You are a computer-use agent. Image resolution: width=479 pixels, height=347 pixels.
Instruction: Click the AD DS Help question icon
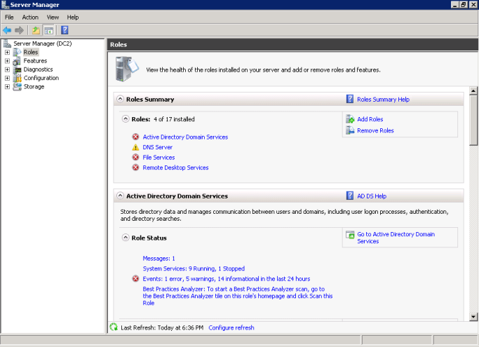click(350, 196)
